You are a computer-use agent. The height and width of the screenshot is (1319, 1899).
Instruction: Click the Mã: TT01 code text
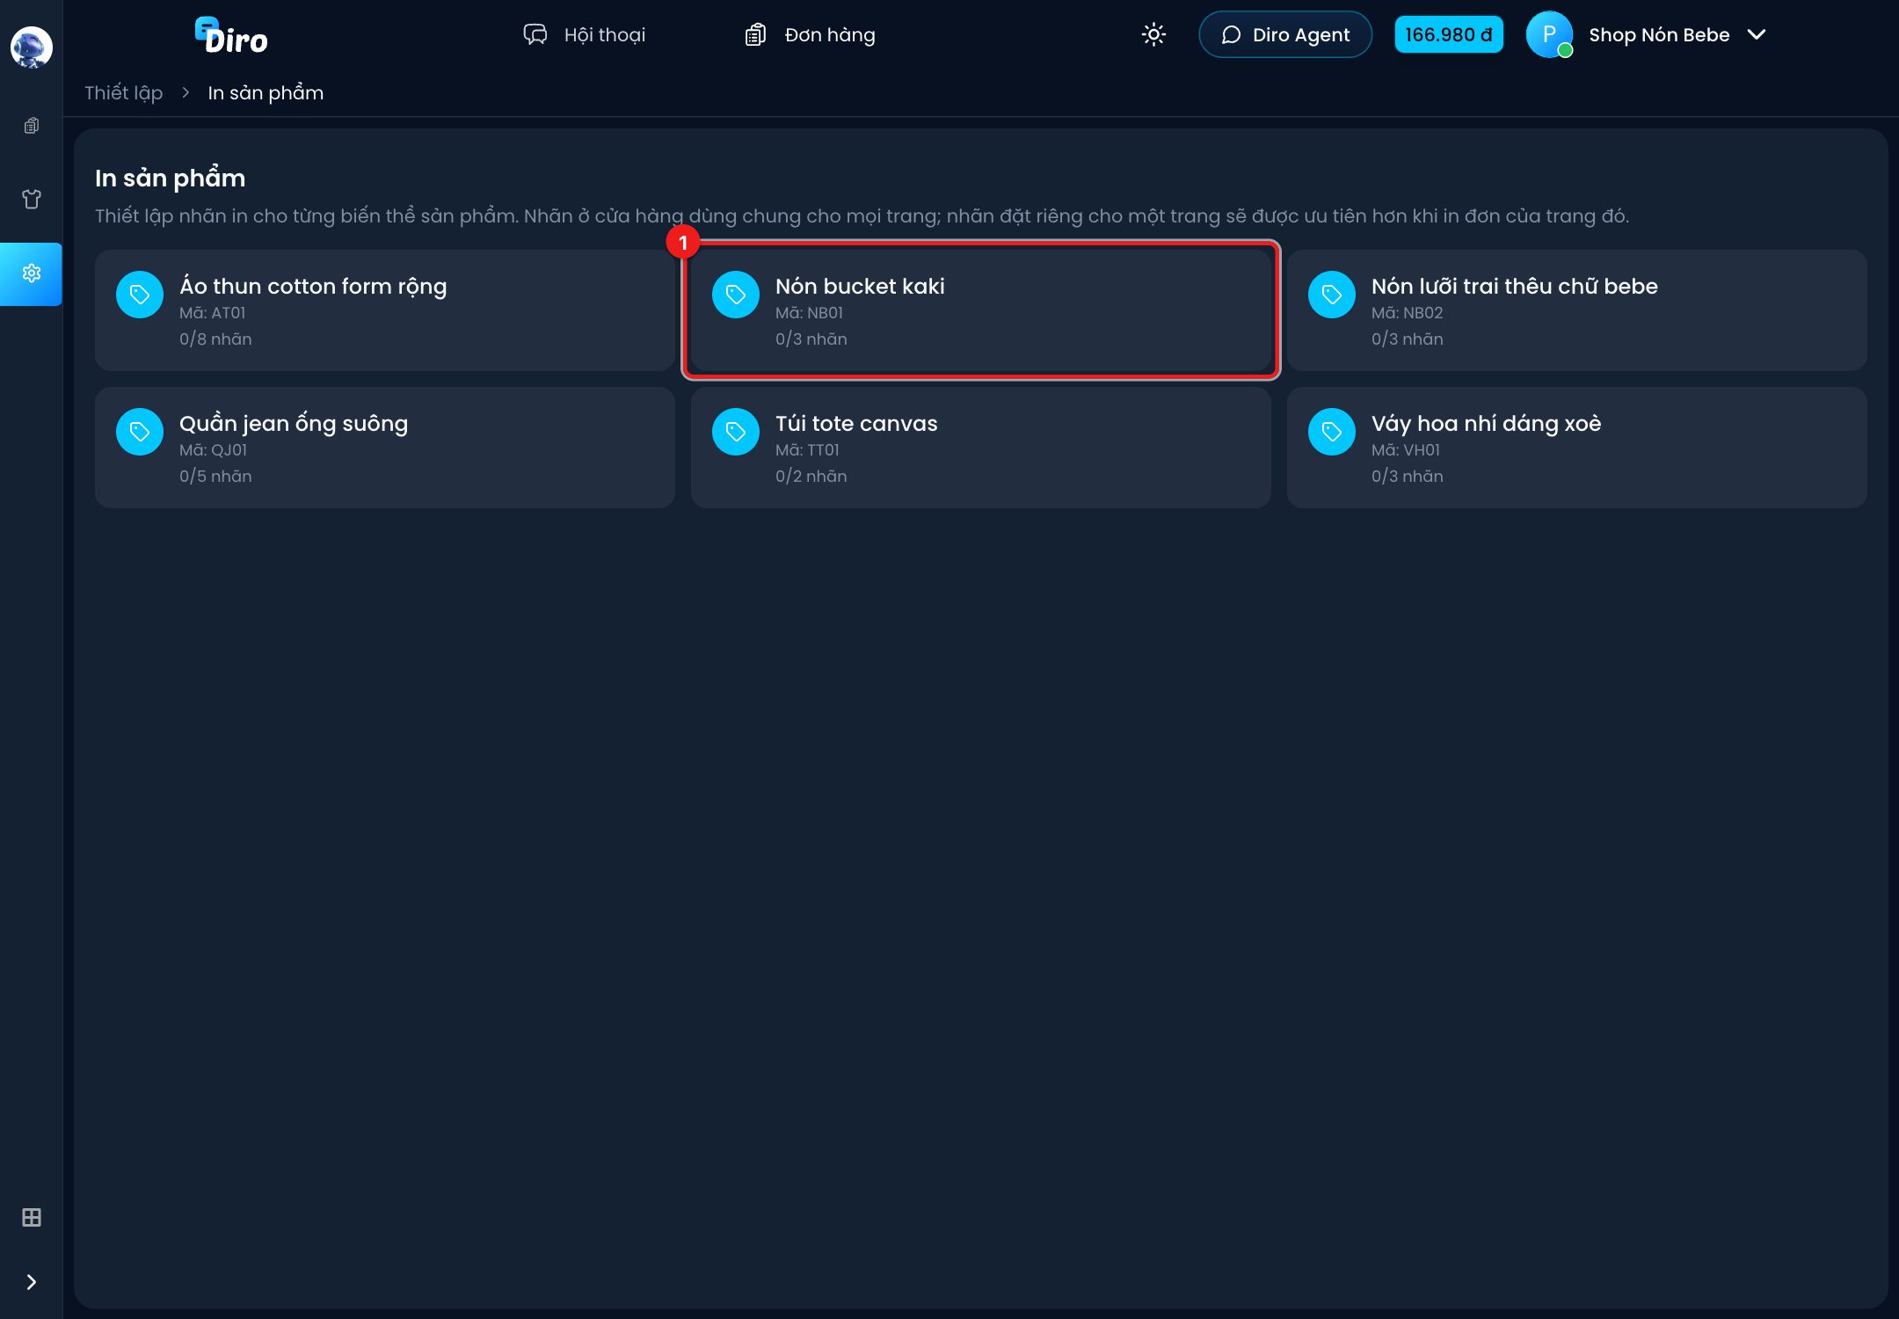pyautogui.click(x=807, y=450)
